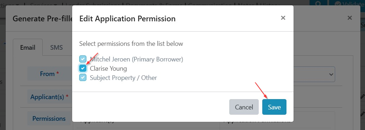Image resolution: width=365 pixels, height=130 pixels.
Task: Switch to the SMS tab
Action: pyautogui.click(x=57, y=48)
